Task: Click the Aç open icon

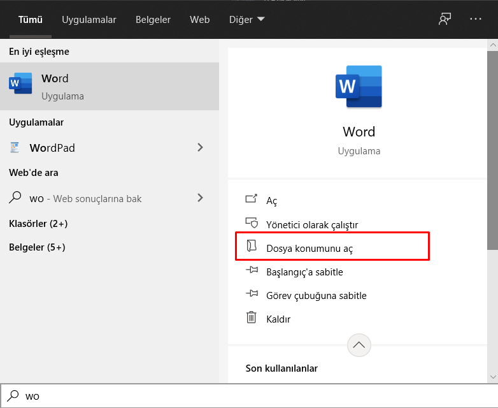Action: click(x=251, y=199)
